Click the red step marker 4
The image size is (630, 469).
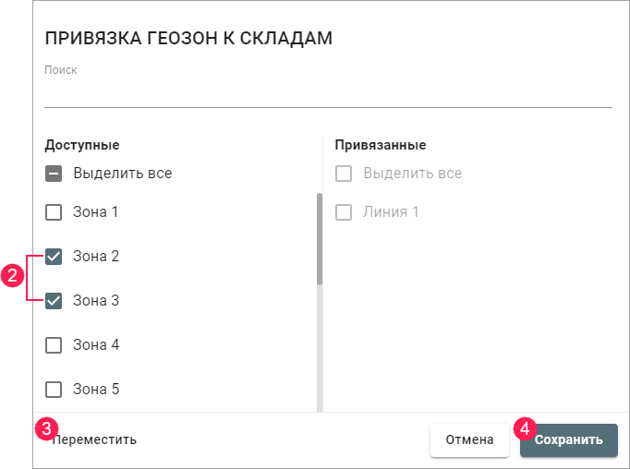[525, 428]
